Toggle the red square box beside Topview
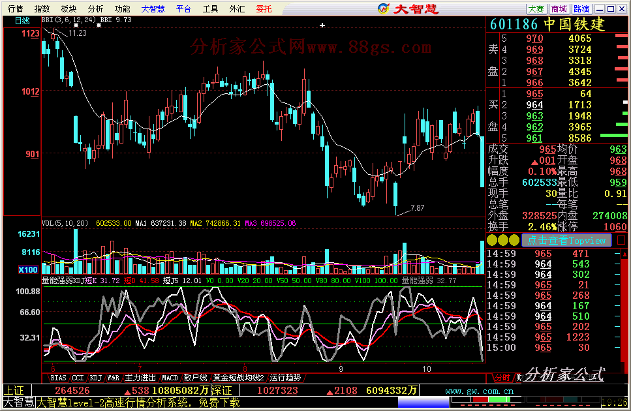631x411 pixels. (x=621, y=241)
